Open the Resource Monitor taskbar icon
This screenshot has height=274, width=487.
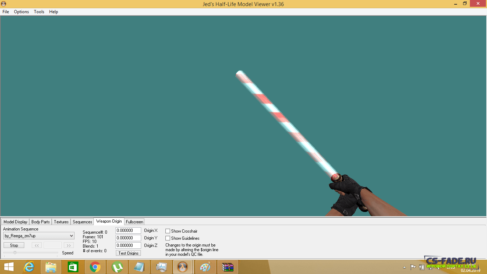(161, 267)
